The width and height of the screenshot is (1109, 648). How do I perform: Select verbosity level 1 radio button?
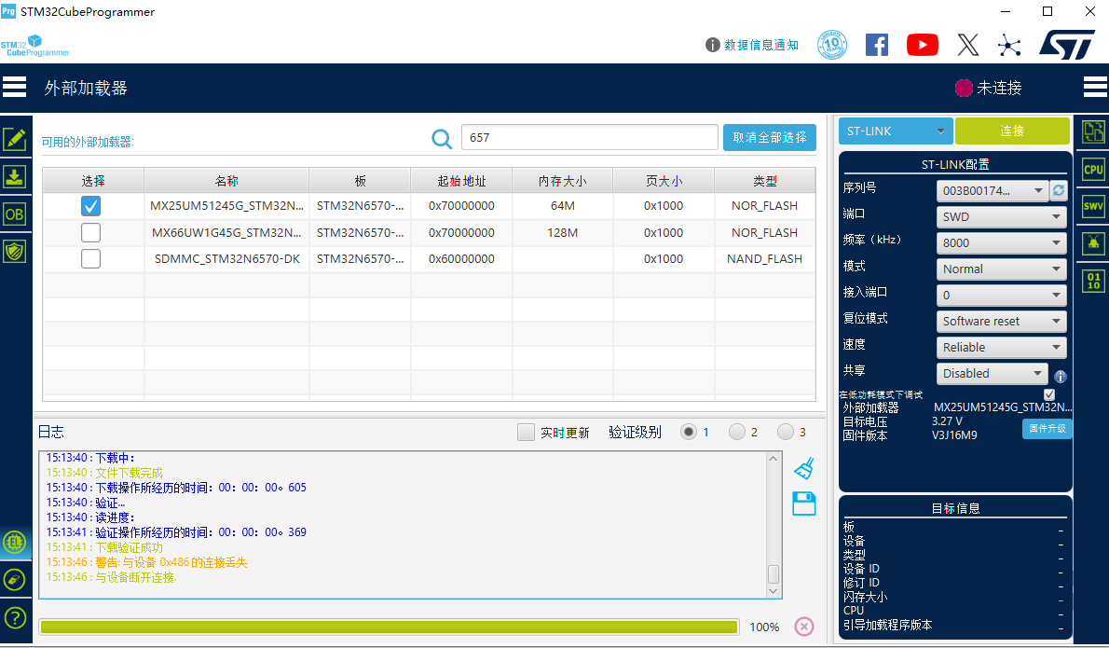pos(688,432)
